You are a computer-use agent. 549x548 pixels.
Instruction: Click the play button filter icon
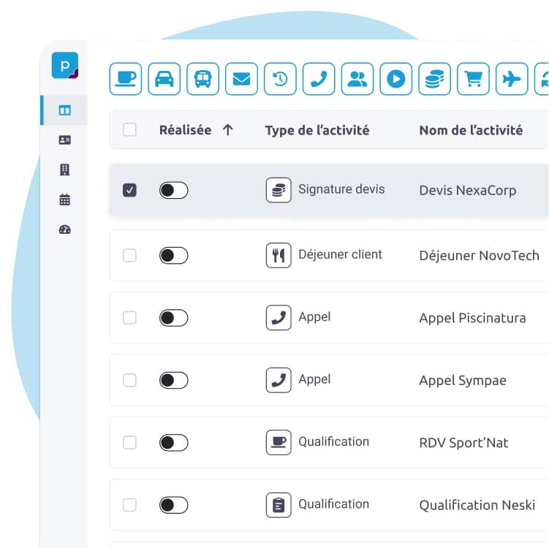click(395, 79)
